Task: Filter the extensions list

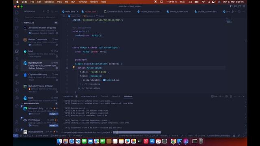Action: [x=43, y=11]
